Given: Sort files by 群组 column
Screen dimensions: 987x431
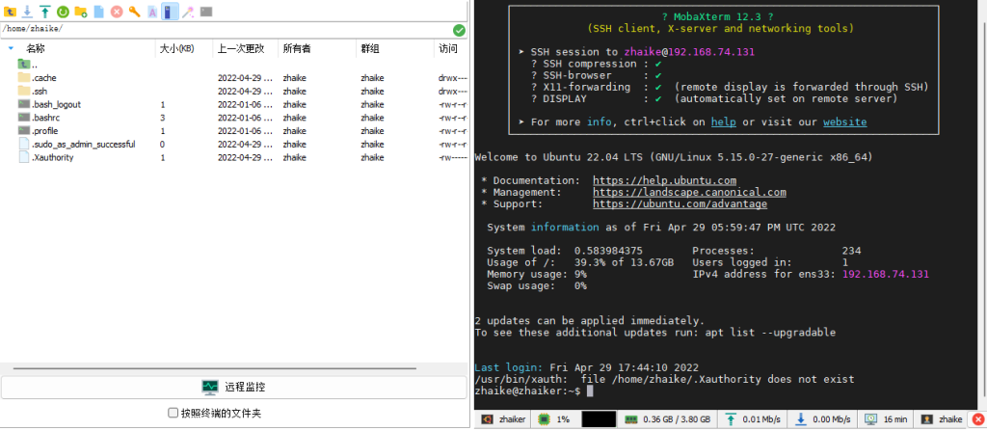Looking at the screenshot, I should coord(370,48).
